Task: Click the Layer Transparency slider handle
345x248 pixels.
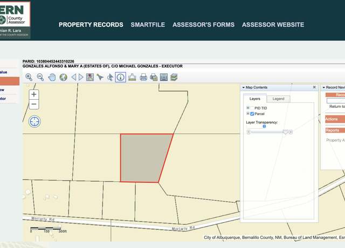Action: (x=285, y=132)
